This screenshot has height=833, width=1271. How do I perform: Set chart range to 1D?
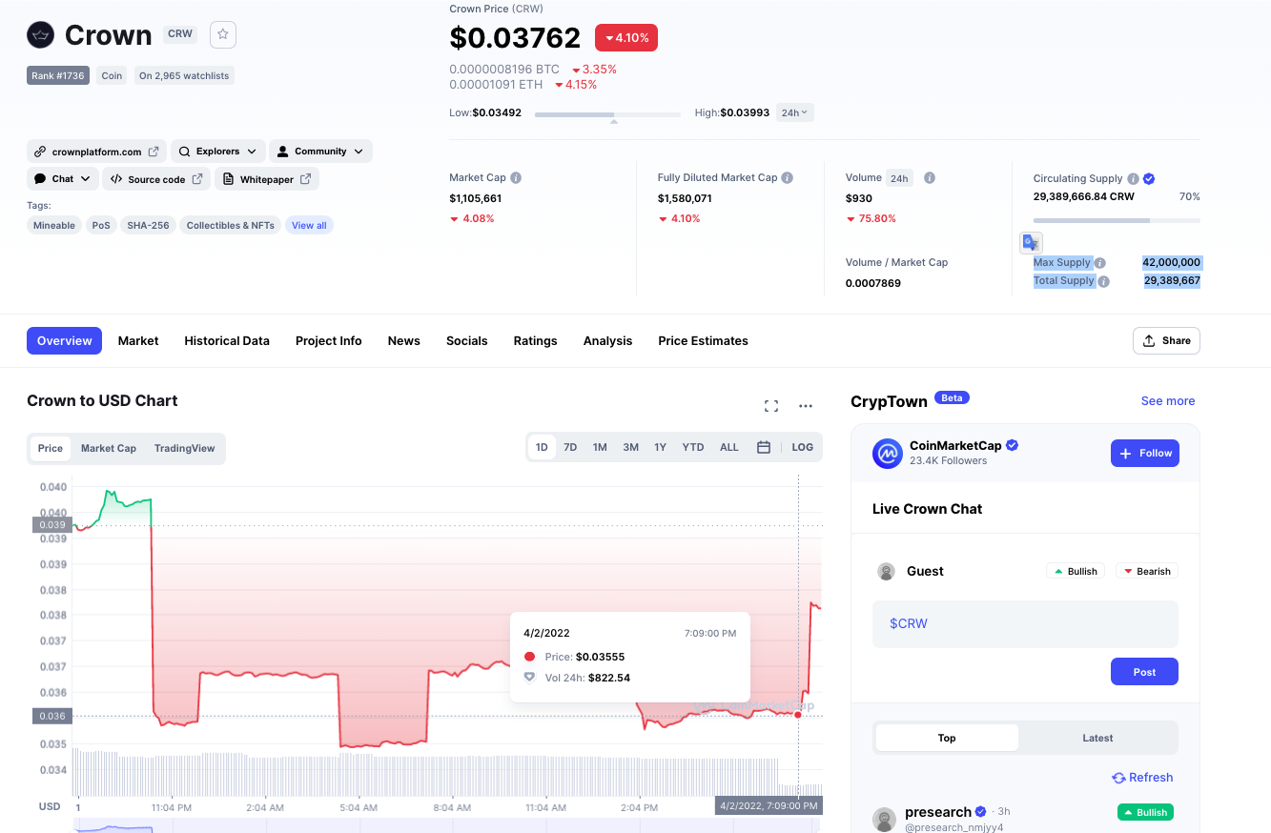point(542,447)
